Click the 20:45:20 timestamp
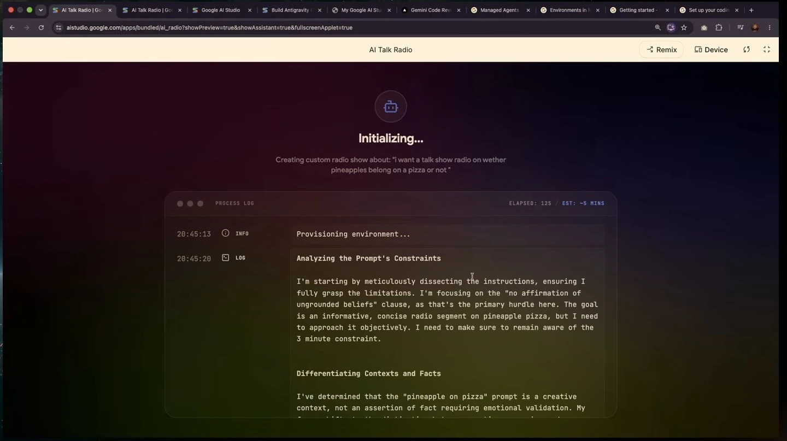The image size is (787, 441). [194, 258]
